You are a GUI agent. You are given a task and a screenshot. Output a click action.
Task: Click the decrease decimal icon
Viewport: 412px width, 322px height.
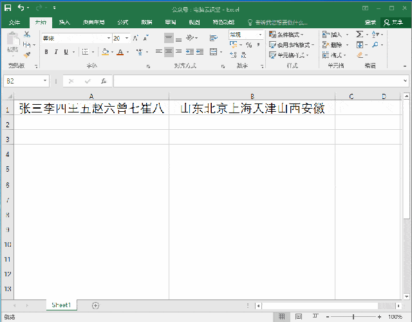243,55
